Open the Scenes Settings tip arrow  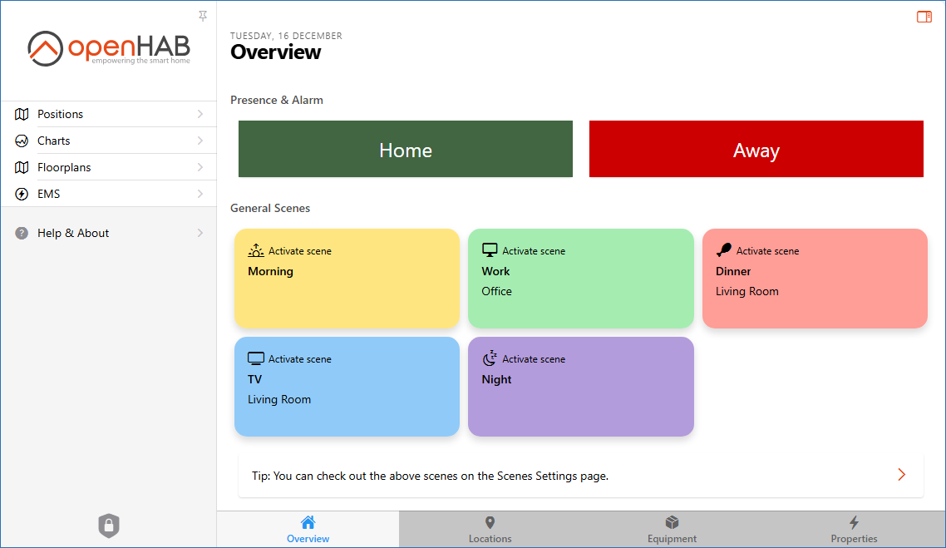[901, 474]
